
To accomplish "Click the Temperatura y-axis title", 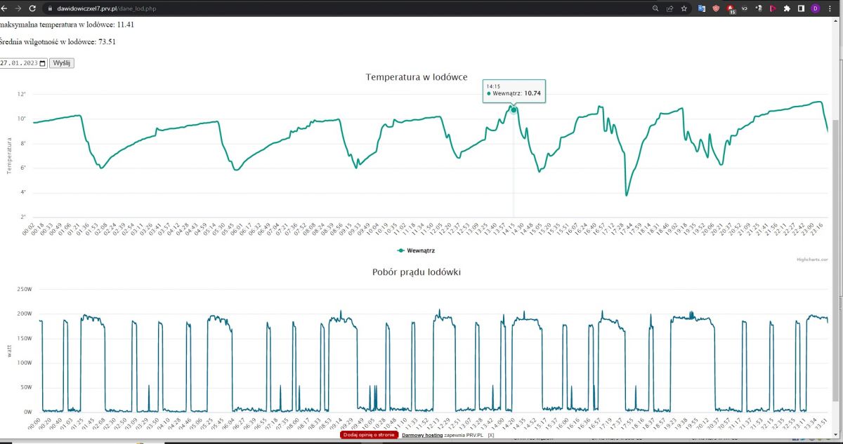I will click(9, 156).
